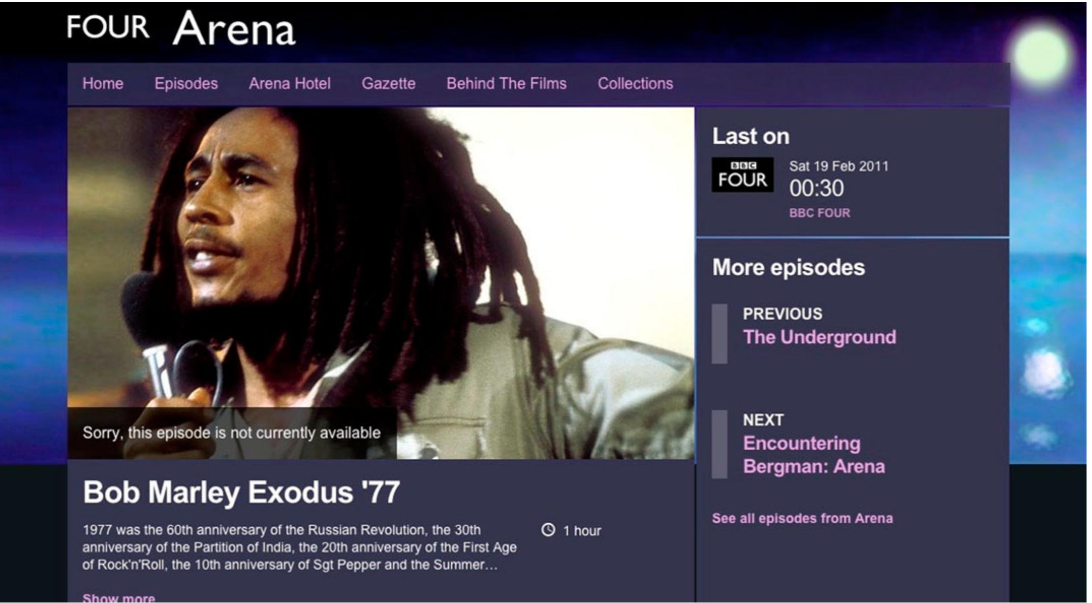
Task: Click the Bob Marley episode image
Action: tap(381, 283)
